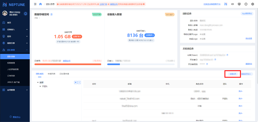Click the 创建成员 button

pyautogui.click(x=233, y=74)
